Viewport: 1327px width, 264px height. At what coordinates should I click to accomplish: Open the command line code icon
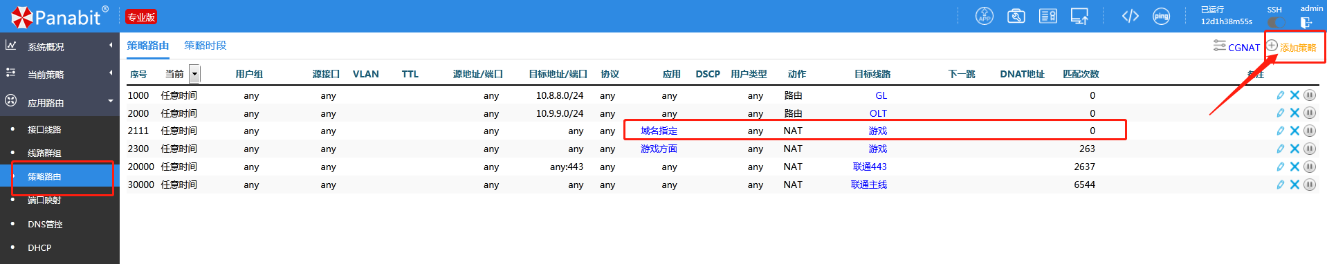pyautogui.click(x=1131, y=16)
